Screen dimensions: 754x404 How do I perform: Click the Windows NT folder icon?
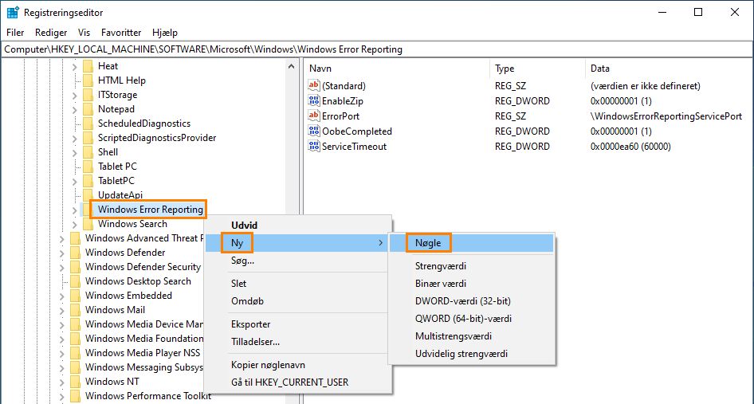click(x=76, y=382)
